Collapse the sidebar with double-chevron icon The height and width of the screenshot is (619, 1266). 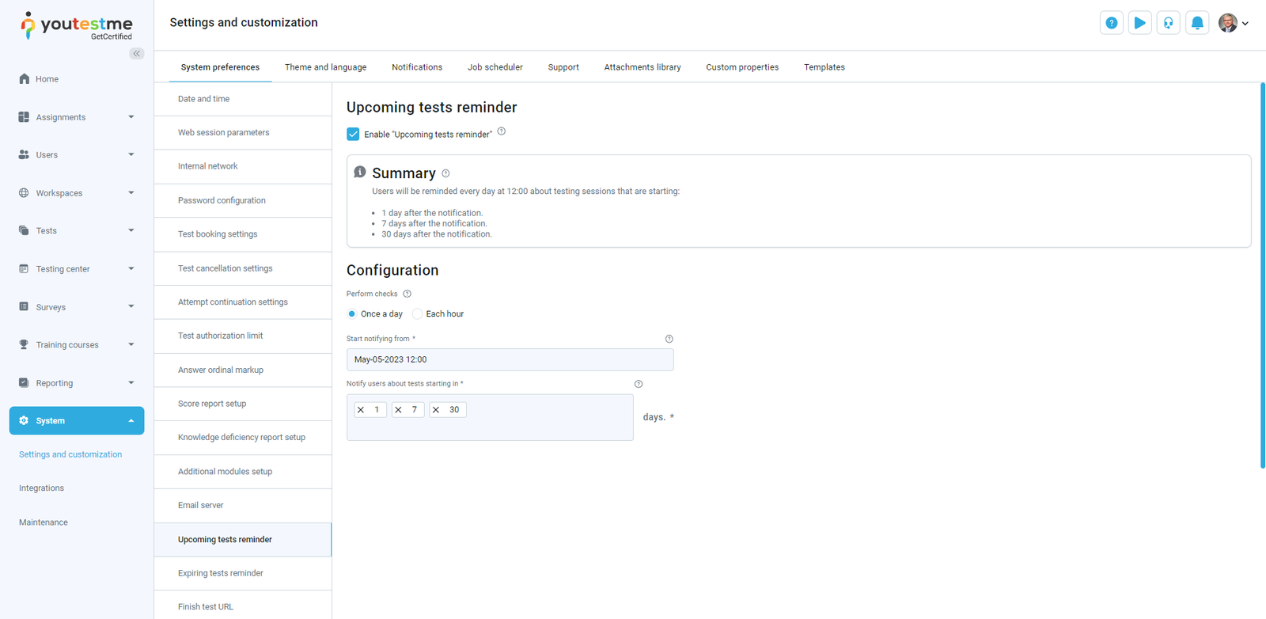(137, 54)
